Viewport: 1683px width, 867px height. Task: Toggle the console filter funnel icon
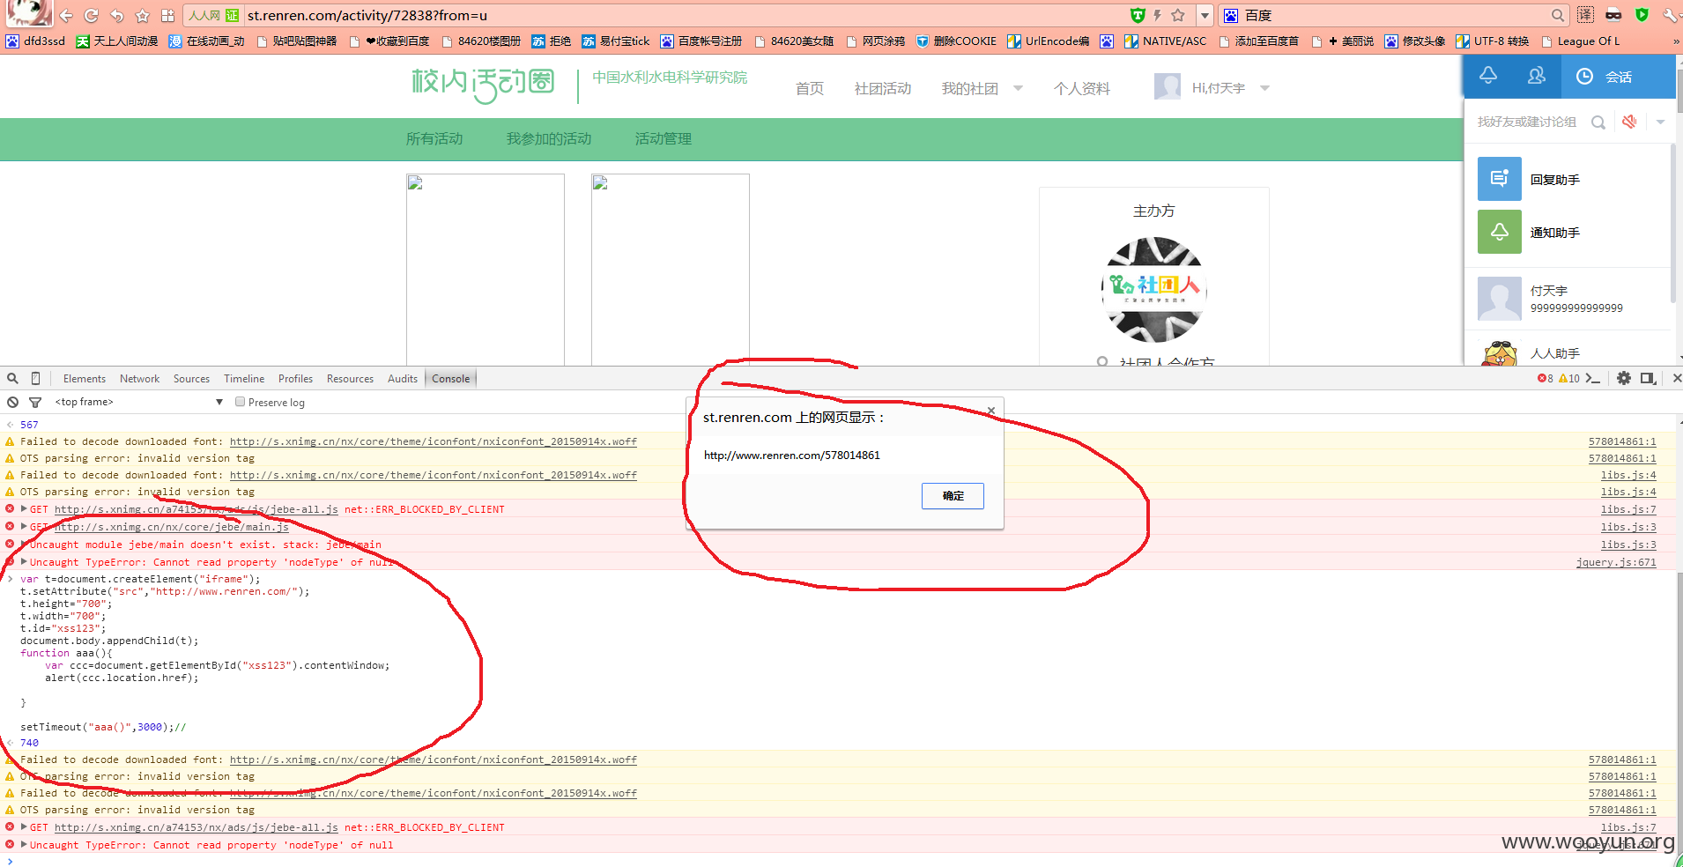[x=35, y=402]
